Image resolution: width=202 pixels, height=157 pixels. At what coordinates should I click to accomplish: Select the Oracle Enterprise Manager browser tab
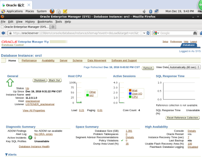pyautogui.click(x=25, y=27)
